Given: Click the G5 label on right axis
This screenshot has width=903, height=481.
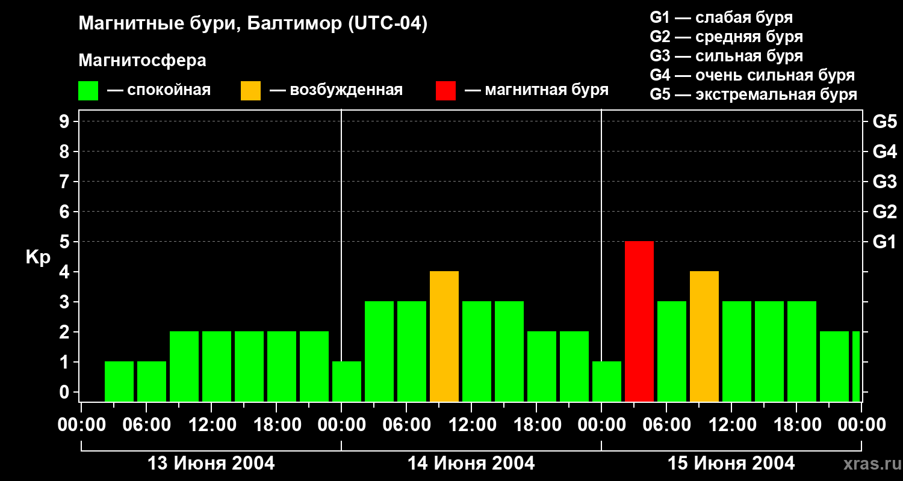Looking at the screenshot, I should tap(884, 121).
